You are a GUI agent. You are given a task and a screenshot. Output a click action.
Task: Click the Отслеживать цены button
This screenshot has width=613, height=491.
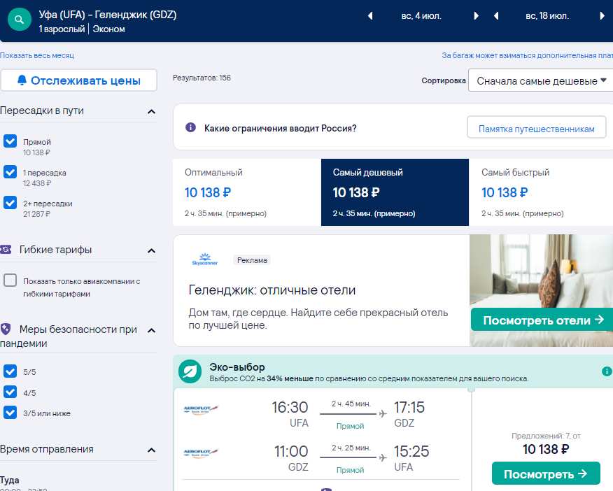(x=78, y=80)
